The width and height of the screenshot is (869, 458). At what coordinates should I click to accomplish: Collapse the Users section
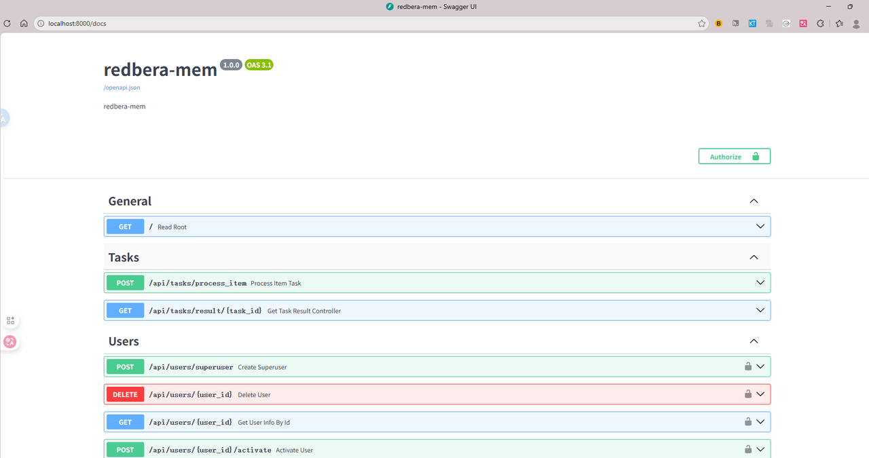(x=754, y=341)
